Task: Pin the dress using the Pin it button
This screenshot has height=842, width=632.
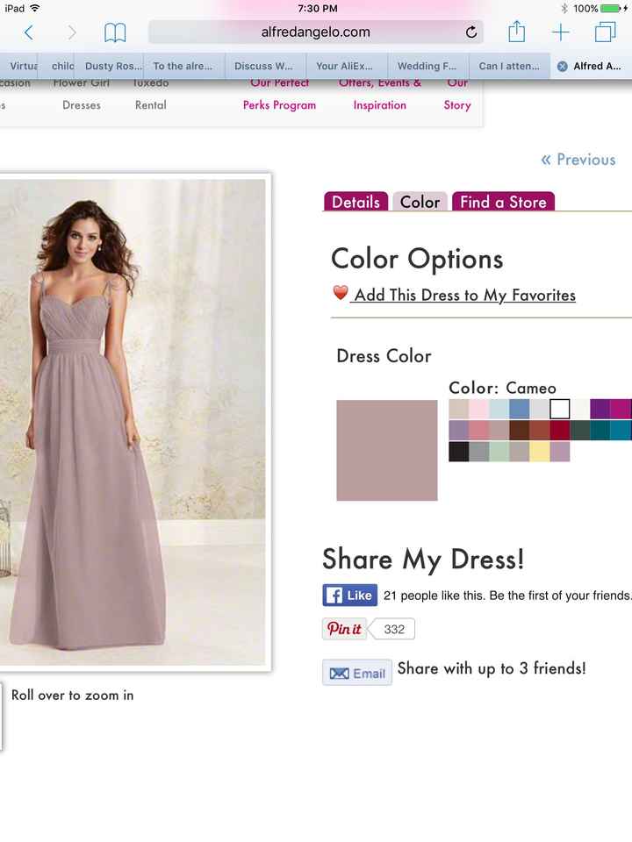Action: tap(344, 629)
